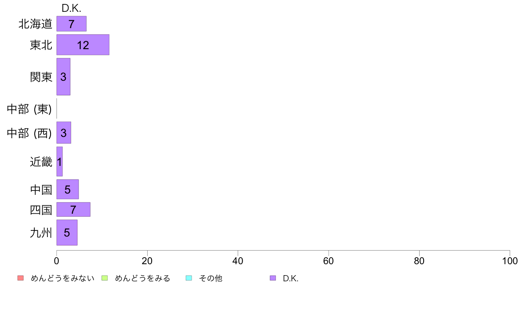Select the 関東 bar showing 3
The image size is (522, 323).
click(x=63, y=77)
